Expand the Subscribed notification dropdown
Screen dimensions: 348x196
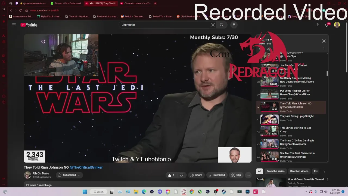pyautogui.click(x=69, y=175)
